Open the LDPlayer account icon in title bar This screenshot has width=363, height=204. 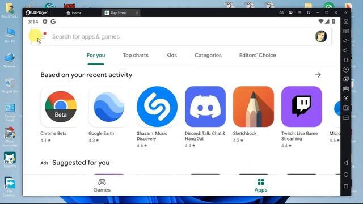point(290,12)
